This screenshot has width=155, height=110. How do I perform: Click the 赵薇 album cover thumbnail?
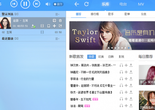coord(5,23)
